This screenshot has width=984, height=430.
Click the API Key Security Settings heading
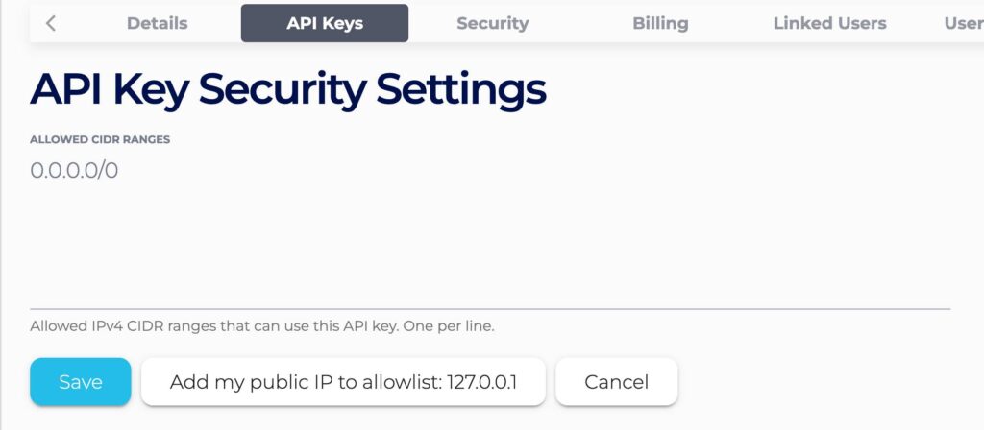click(x=288, y=89)
